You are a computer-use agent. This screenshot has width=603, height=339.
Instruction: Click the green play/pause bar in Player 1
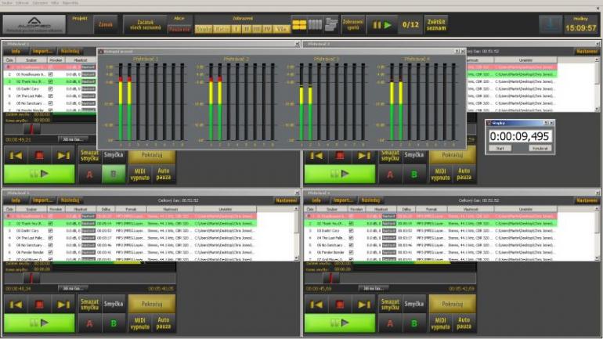(39, 174)
